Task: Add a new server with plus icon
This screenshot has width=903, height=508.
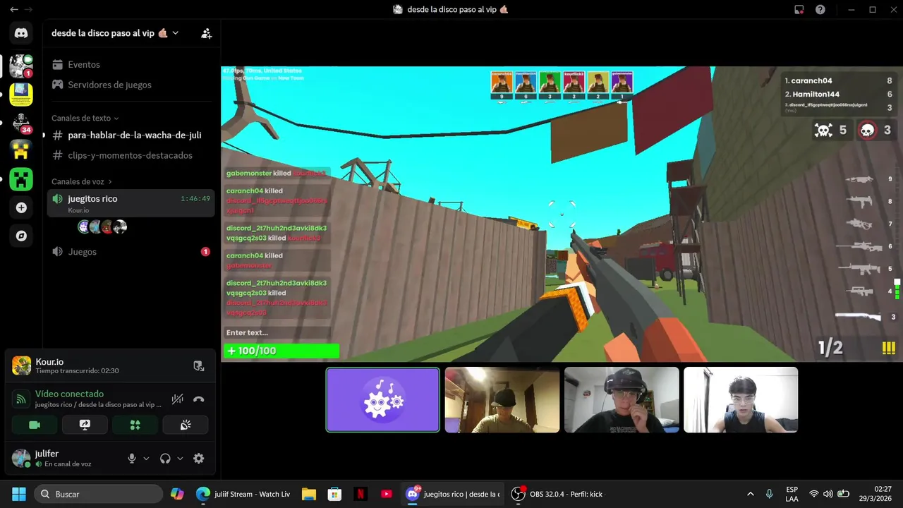Action: click(x=21, y=207)
